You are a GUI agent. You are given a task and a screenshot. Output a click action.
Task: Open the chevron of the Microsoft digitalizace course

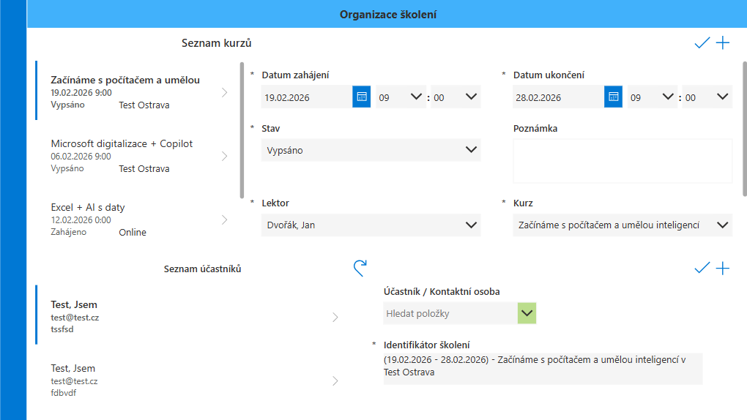coord(224,157)
